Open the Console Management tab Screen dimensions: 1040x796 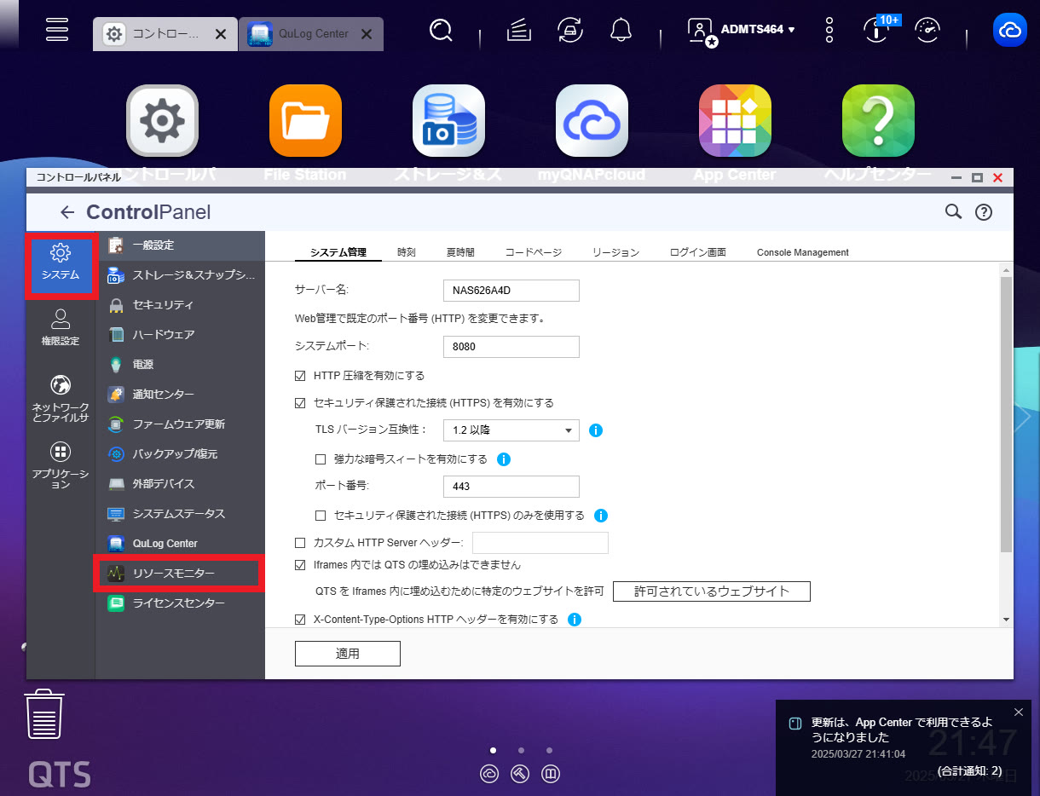tap(803, 252)
